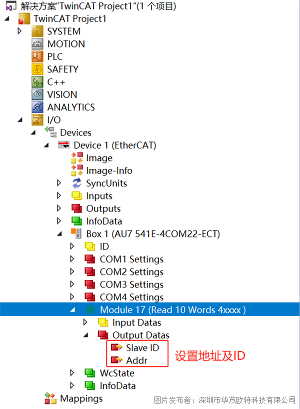Select 'Box 1 (AU7 541E-4COM22-ECT)' label
This screenshot has width=300, height=409.
pos(153,233)
